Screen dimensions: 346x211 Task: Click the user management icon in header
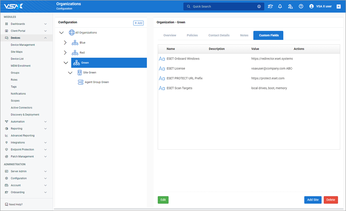click(x=291, y=7)
